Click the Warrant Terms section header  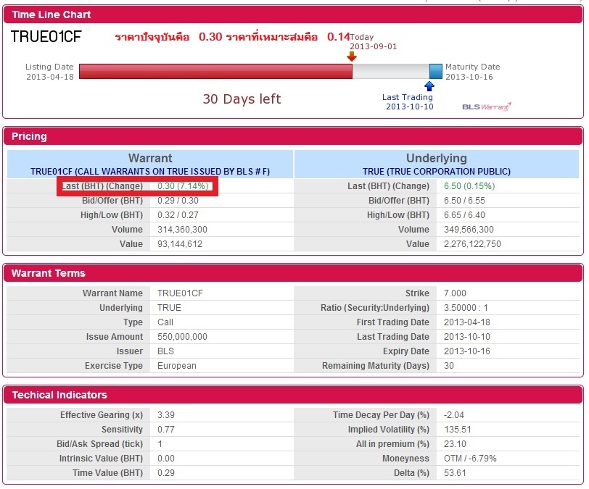(293, 273)
